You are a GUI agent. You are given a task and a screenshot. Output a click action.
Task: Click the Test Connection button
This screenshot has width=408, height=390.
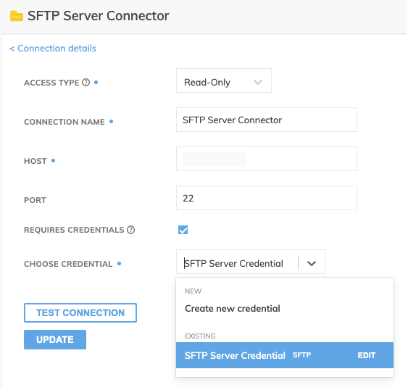pos(80,313)
